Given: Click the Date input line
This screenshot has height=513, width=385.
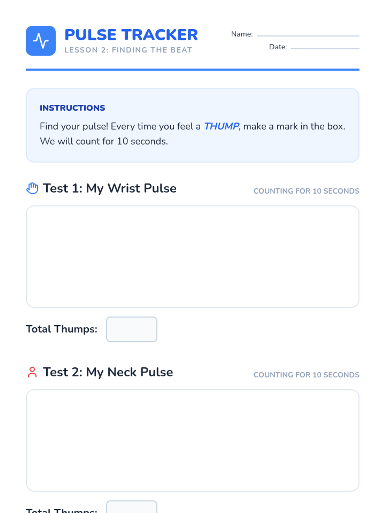Looking at the screenshot, I should pos(325,47).
